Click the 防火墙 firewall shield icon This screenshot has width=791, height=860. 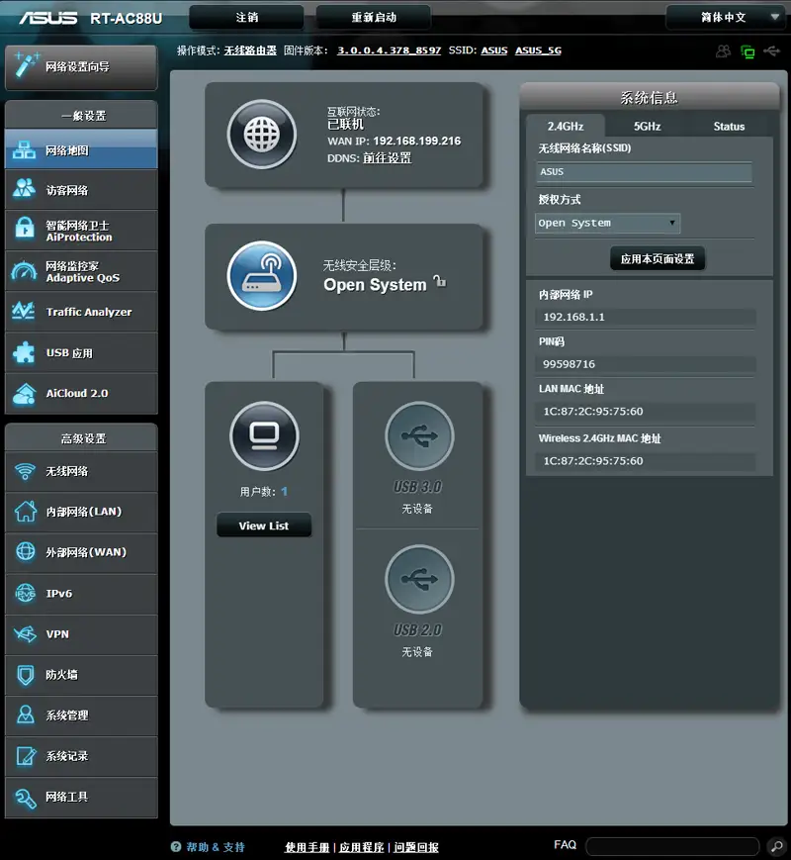pyautogui.click(x=26, y=675)
